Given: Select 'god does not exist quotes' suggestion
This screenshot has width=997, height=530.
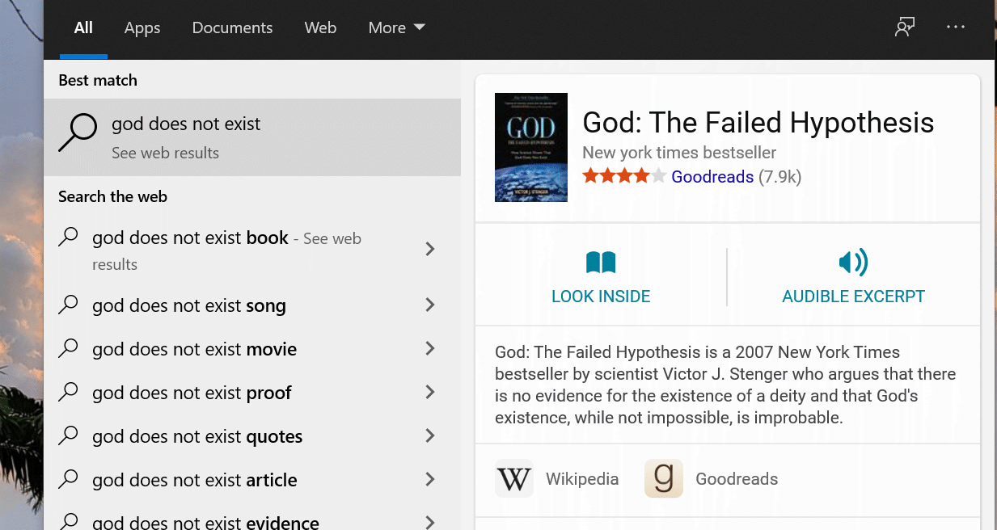Looking at the screenshot, I should click(252, 436).
